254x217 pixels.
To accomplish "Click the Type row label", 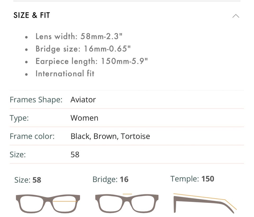I will pos(19,118).
